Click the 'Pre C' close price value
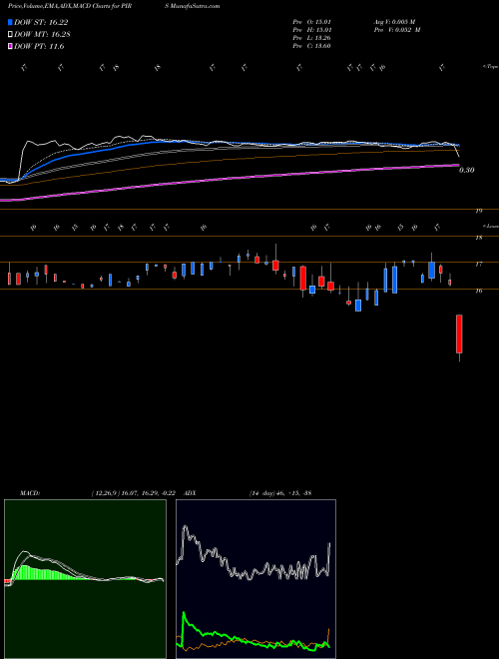The image size is (499, 659). (x=322, y=46)
